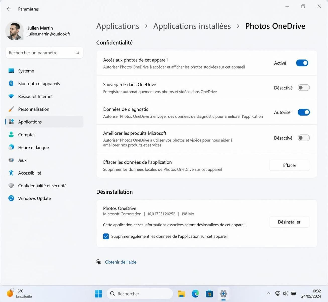The height and width of the screenshot is (302, 328).
Task: Open Microsoft Store from the taskbar
Action: (209, 294)
